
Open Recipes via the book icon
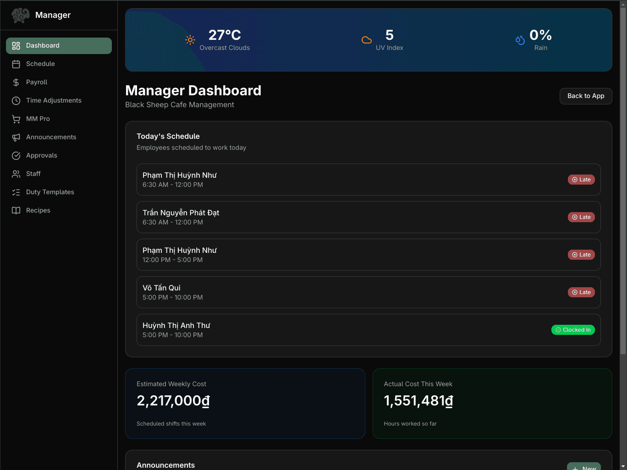[16, 210]
